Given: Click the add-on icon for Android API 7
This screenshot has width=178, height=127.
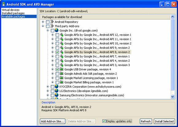Looking at the screenshot, I should pos(62,56).
